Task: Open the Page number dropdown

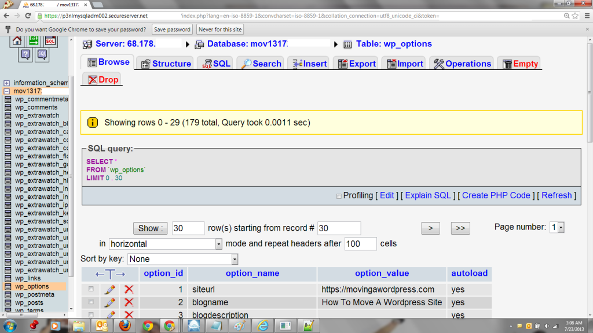Action: pyautogui.click(x=557, y=227)
